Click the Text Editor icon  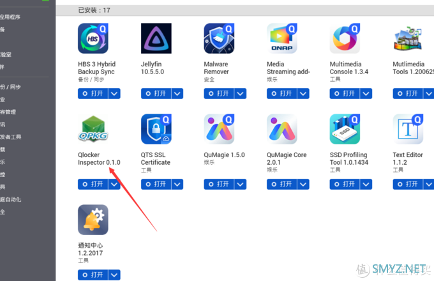[x=408, y=129]
